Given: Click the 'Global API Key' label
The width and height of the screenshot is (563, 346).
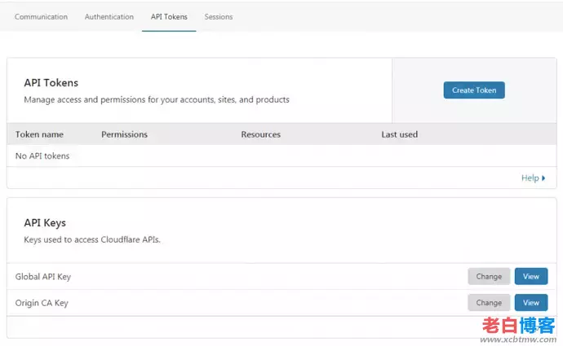Looking at the screenshot, I should pyautogui.click(x=43, y=277).
